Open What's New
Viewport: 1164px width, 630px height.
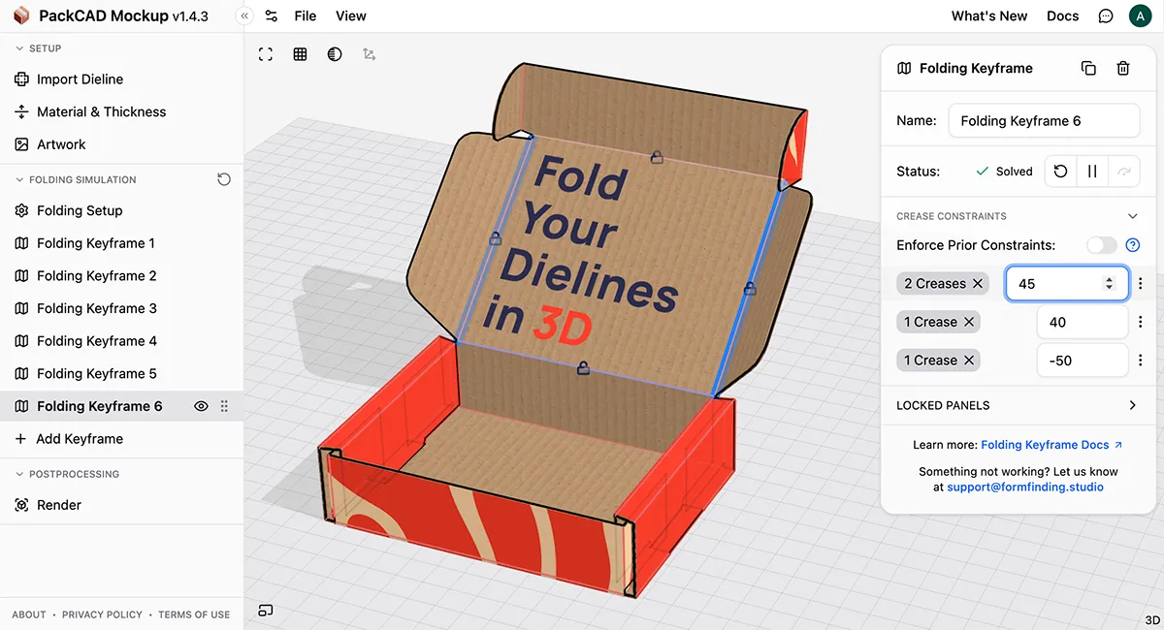[x=989, y=16]
